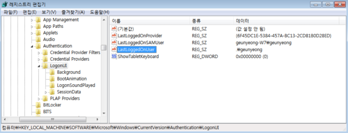Select the BITS key label
Viewport: 348px width, 133px height.
[47, 111]
